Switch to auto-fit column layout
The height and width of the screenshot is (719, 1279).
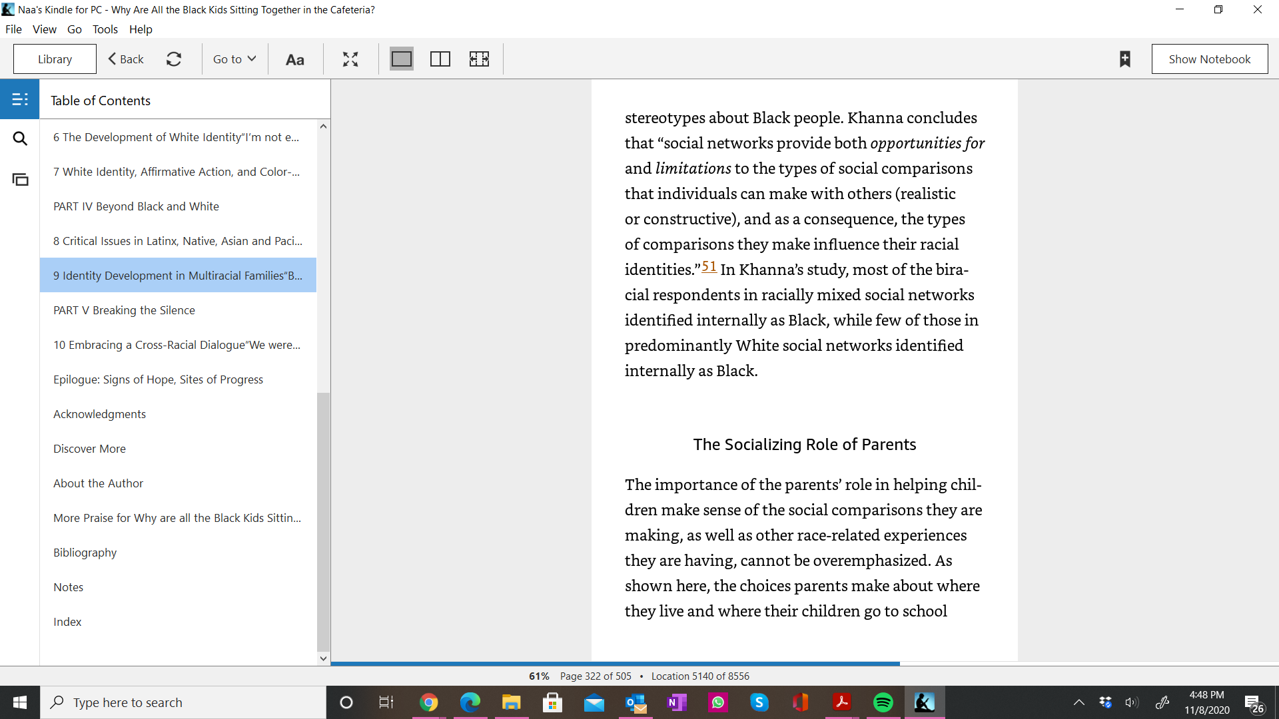click(479, 59)
